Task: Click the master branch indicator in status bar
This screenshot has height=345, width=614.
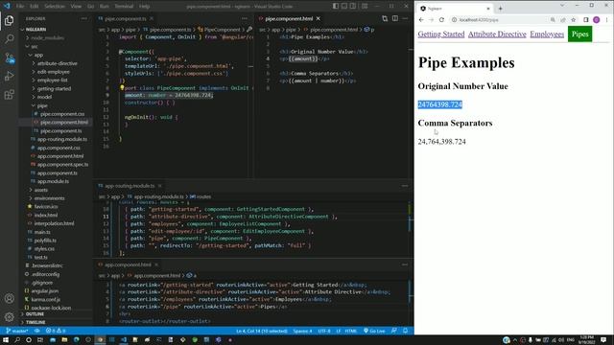Action: (17, 331)
